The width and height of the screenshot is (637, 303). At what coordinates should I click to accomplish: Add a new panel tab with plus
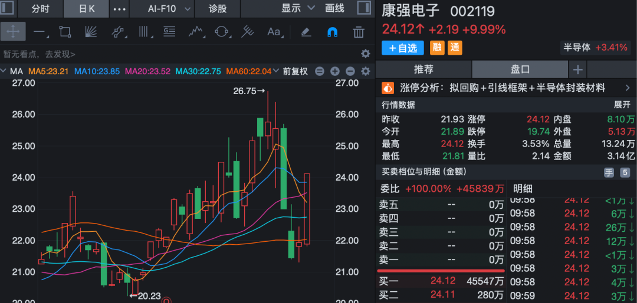pyautogui.click(x=577, y=69)
